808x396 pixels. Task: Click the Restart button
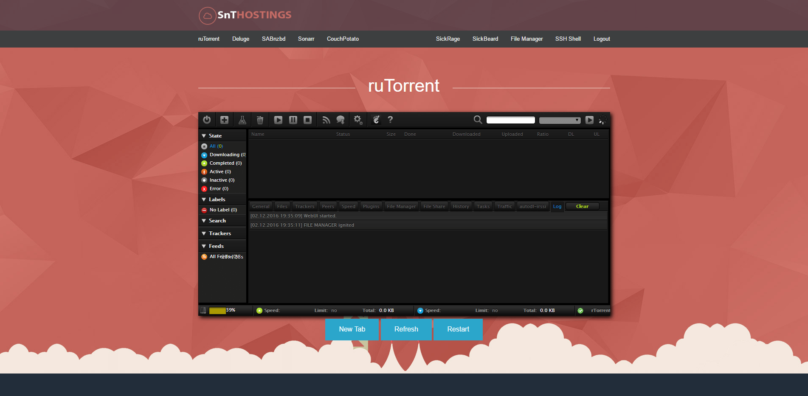tap(458, 329)
